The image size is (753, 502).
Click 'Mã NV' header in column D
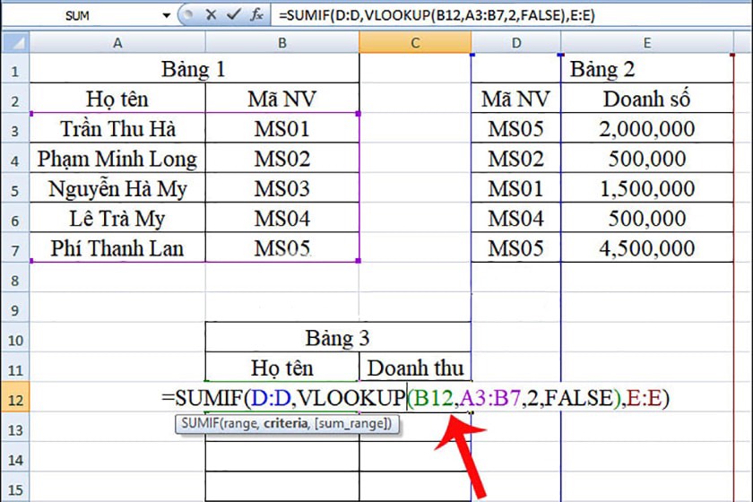click(x=516, y=99)
